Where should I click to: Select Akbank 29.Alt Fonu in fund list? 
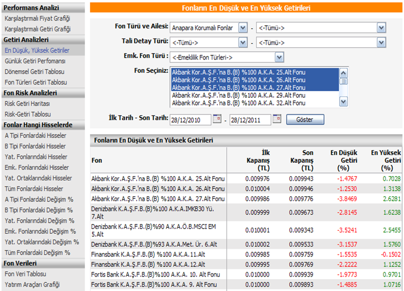(x=255, y=95)
